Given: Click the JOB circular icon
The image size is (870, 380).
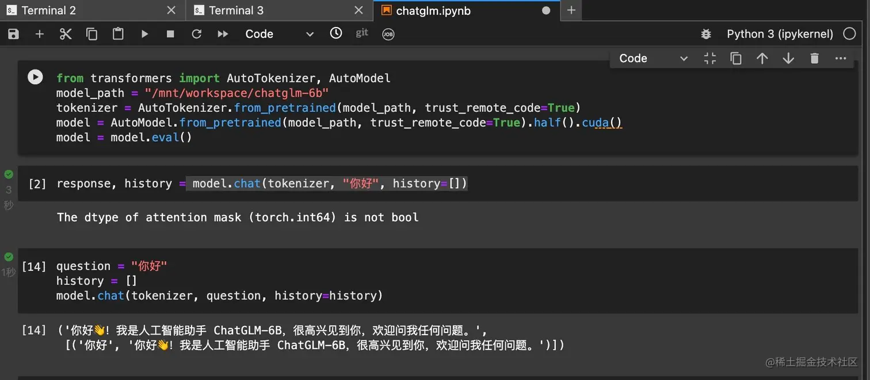Looking at the screenshot, I should pyautogui.click(x=388, y=34).
